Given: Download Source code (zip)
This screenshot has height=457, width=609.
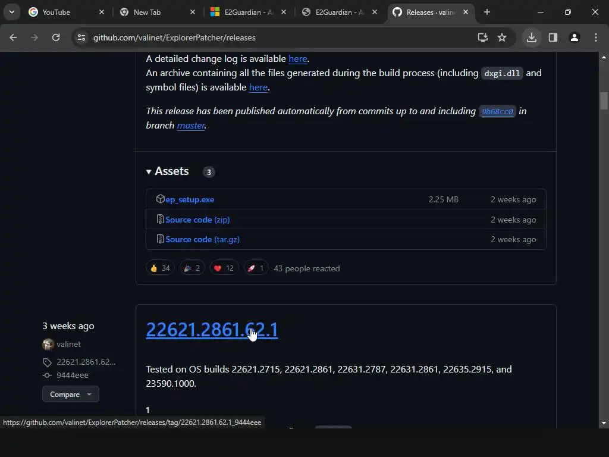Looking at the screenshot, I should pyautogui.click(x=197, y=220).
